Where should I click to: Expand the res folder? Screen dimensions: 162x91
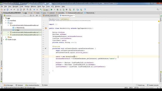pos(6,37)
